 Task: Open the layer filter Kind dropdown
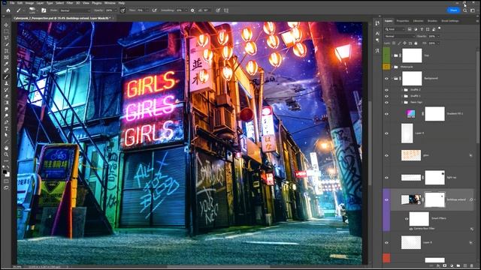(395, 29)
